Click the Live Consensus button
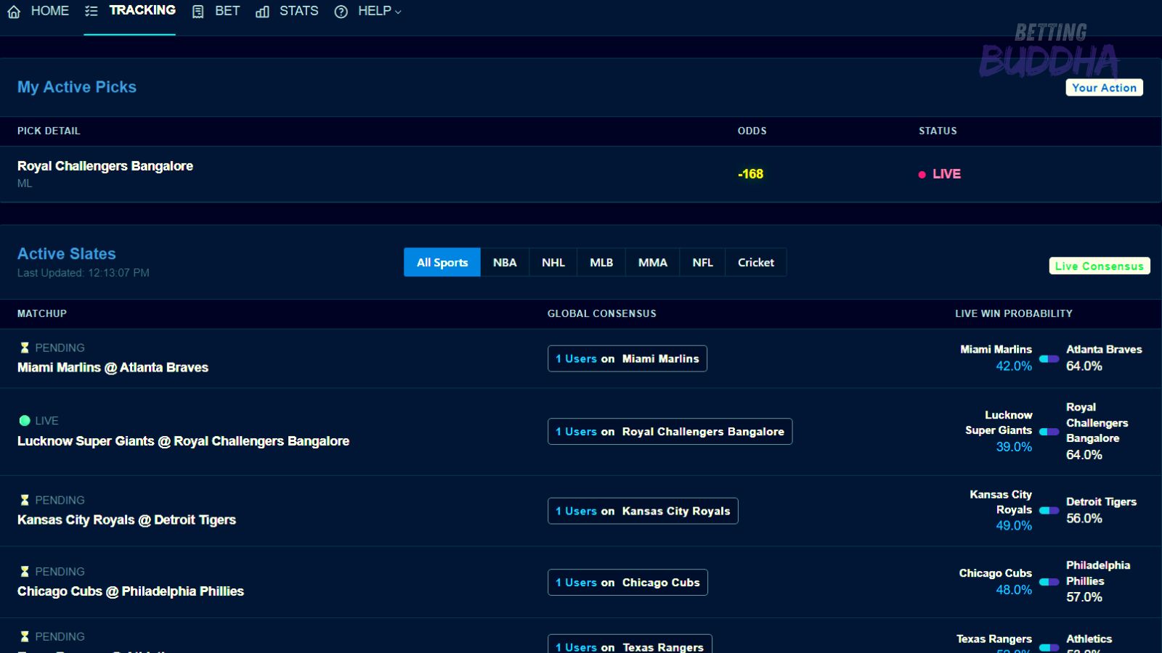Screen dimensions: 1162x653 coord(1100,266)
